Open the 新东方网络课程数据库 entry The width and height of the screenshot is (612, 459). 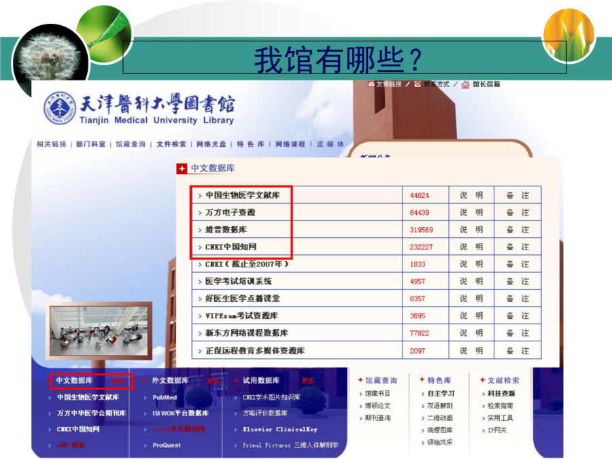coord(247,333)
